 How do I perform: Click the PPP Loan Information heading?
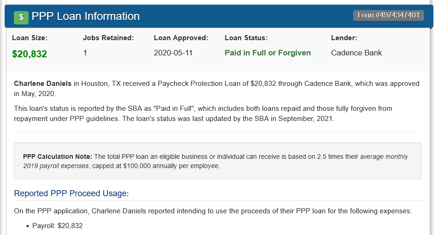(x=85, y=16)
